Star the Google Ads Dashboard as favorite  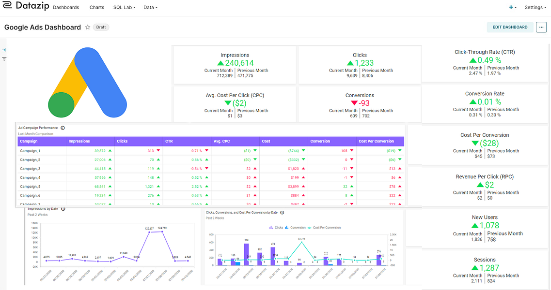(87, 27)
